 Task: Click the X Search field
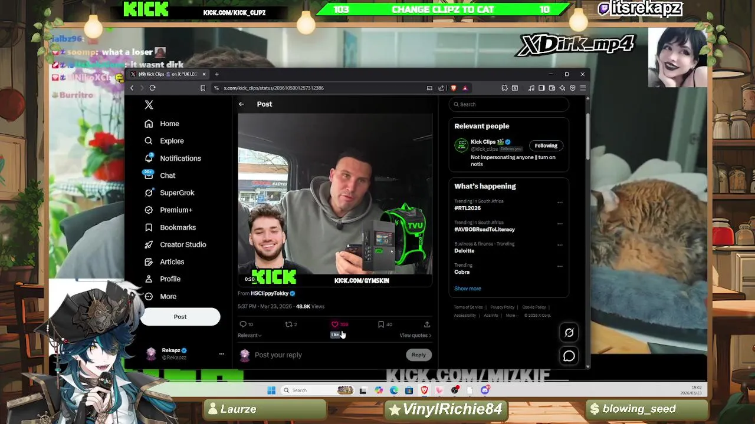[508, 104]
